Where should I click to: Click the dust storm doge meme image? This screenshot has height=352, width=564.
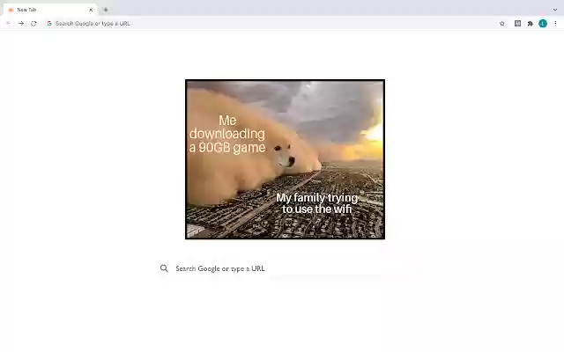pyautogui.click(x=285, y=159)
